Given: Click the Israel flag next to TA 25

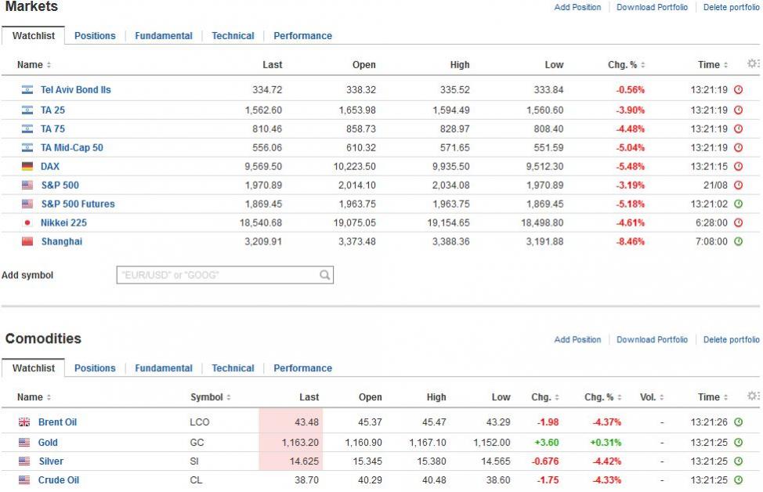Looking at the screenshot, I should [x=27, y=110].
